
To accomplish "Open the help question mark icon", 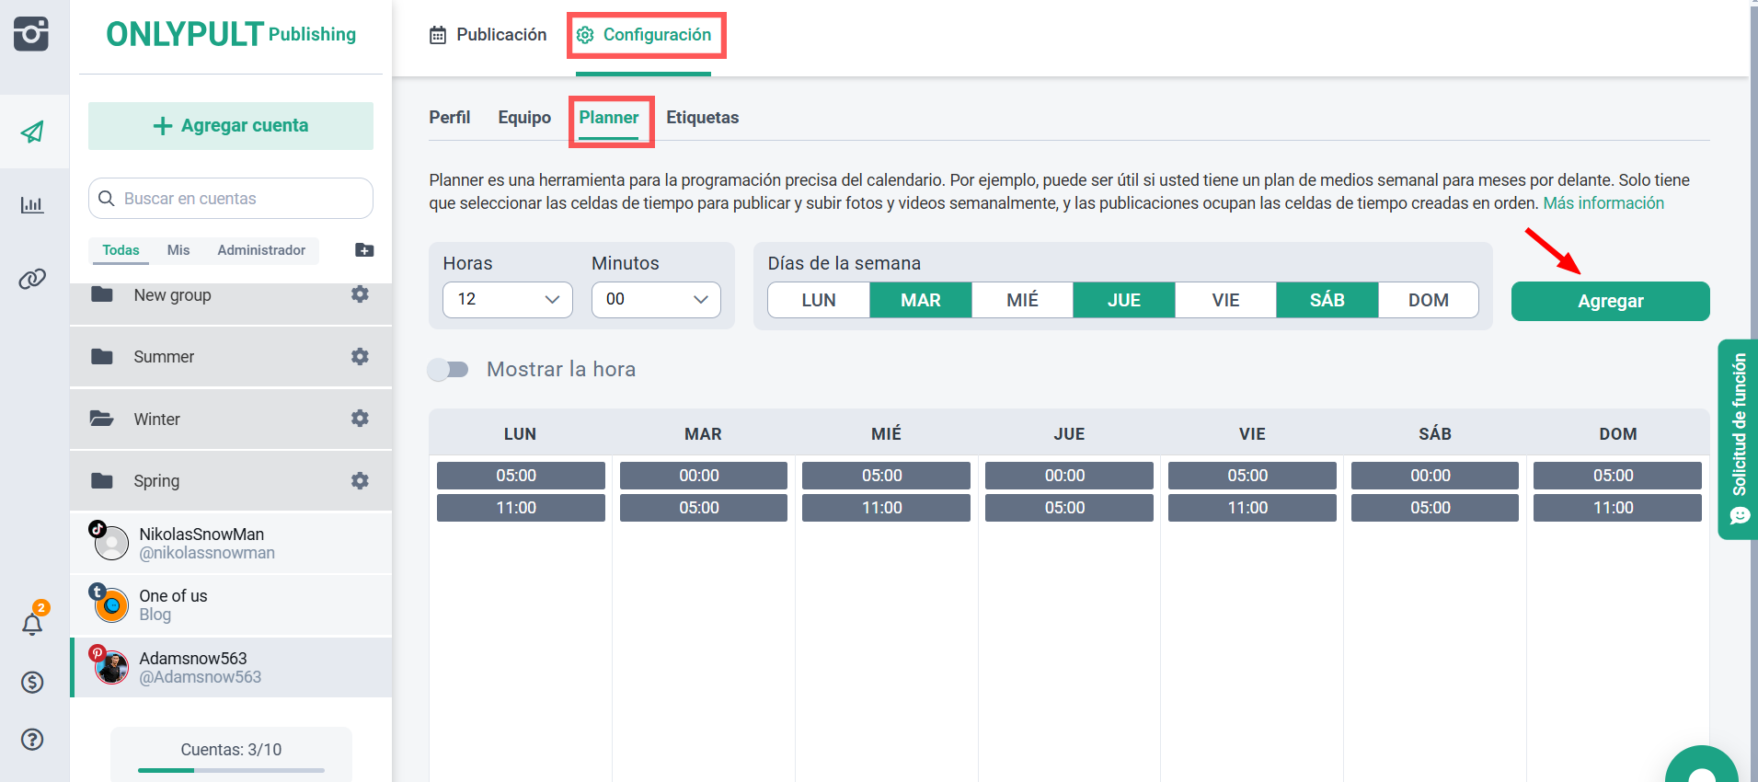I will [33, 739].
